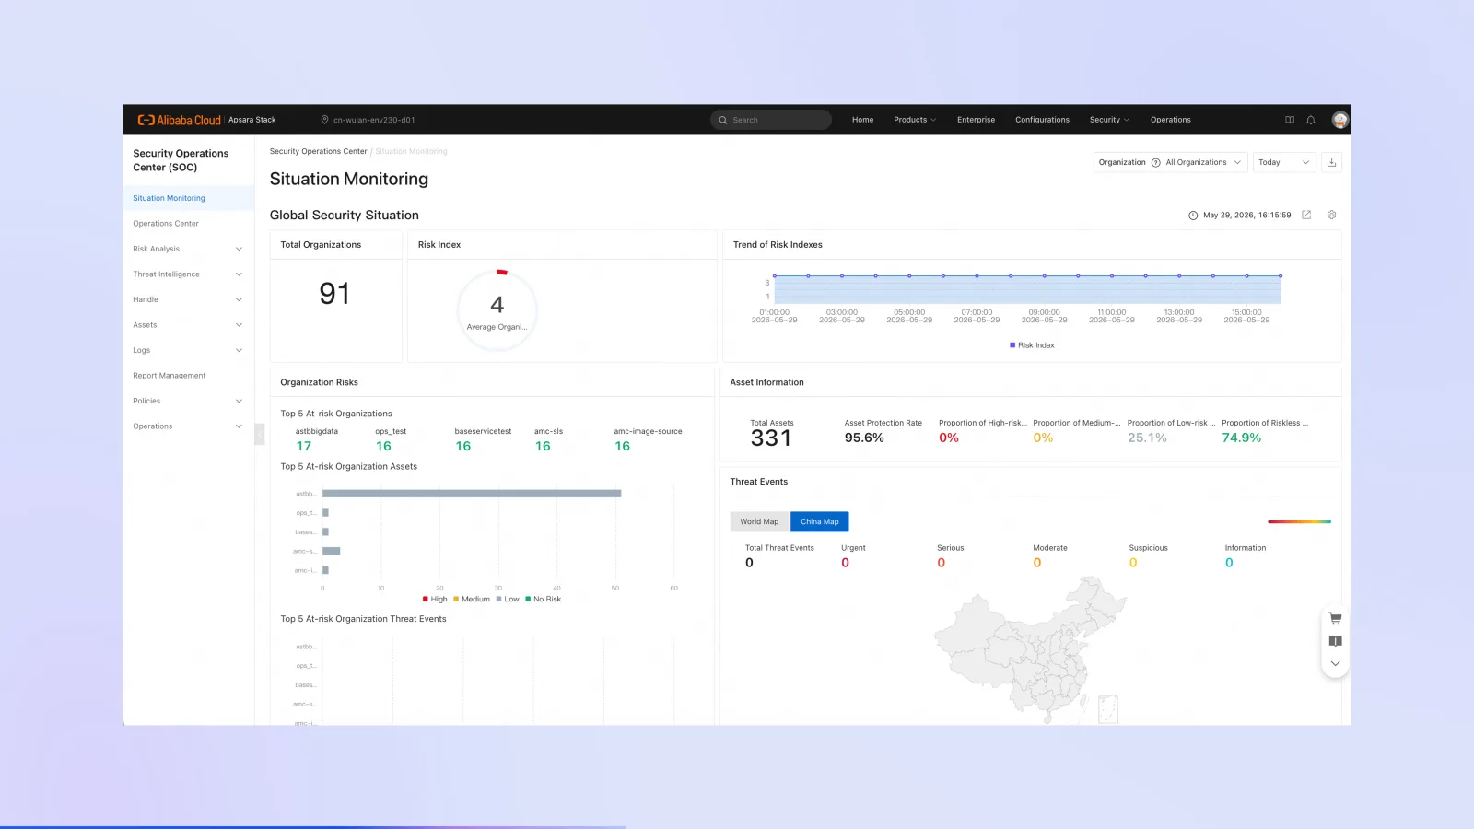Open Report Management in the sidebar
1474x829 pixels.
pyautogui.click(x=188, y=376)
